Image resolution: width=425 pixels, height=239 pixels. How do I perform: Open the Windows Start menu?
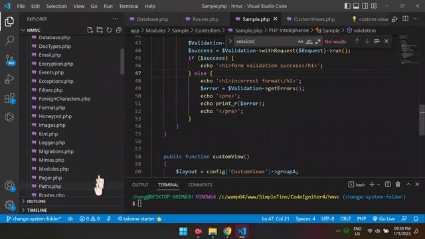(183, 231)
